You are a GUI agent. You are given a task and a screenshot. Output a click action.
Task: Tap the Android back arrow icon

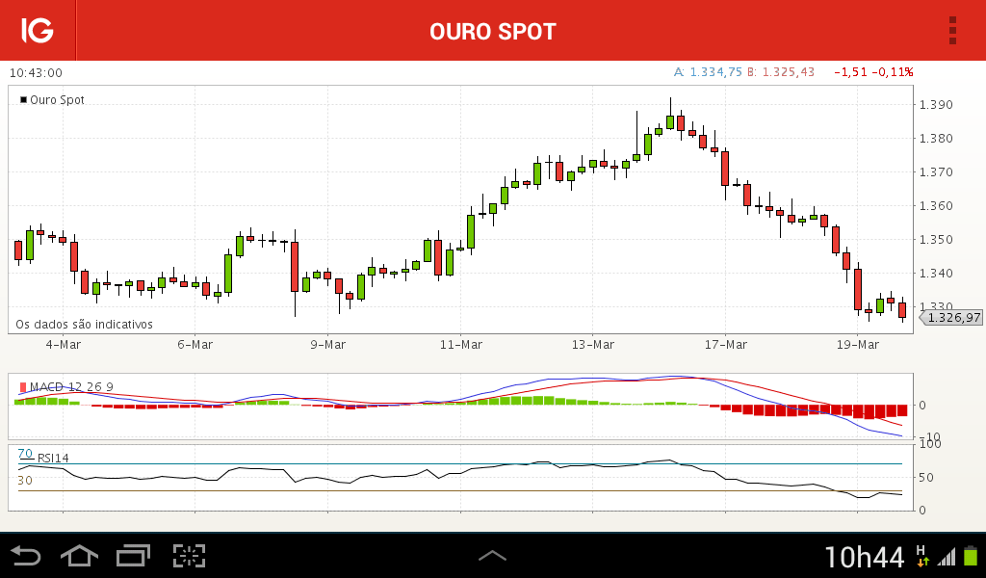(x=26, y=556)
